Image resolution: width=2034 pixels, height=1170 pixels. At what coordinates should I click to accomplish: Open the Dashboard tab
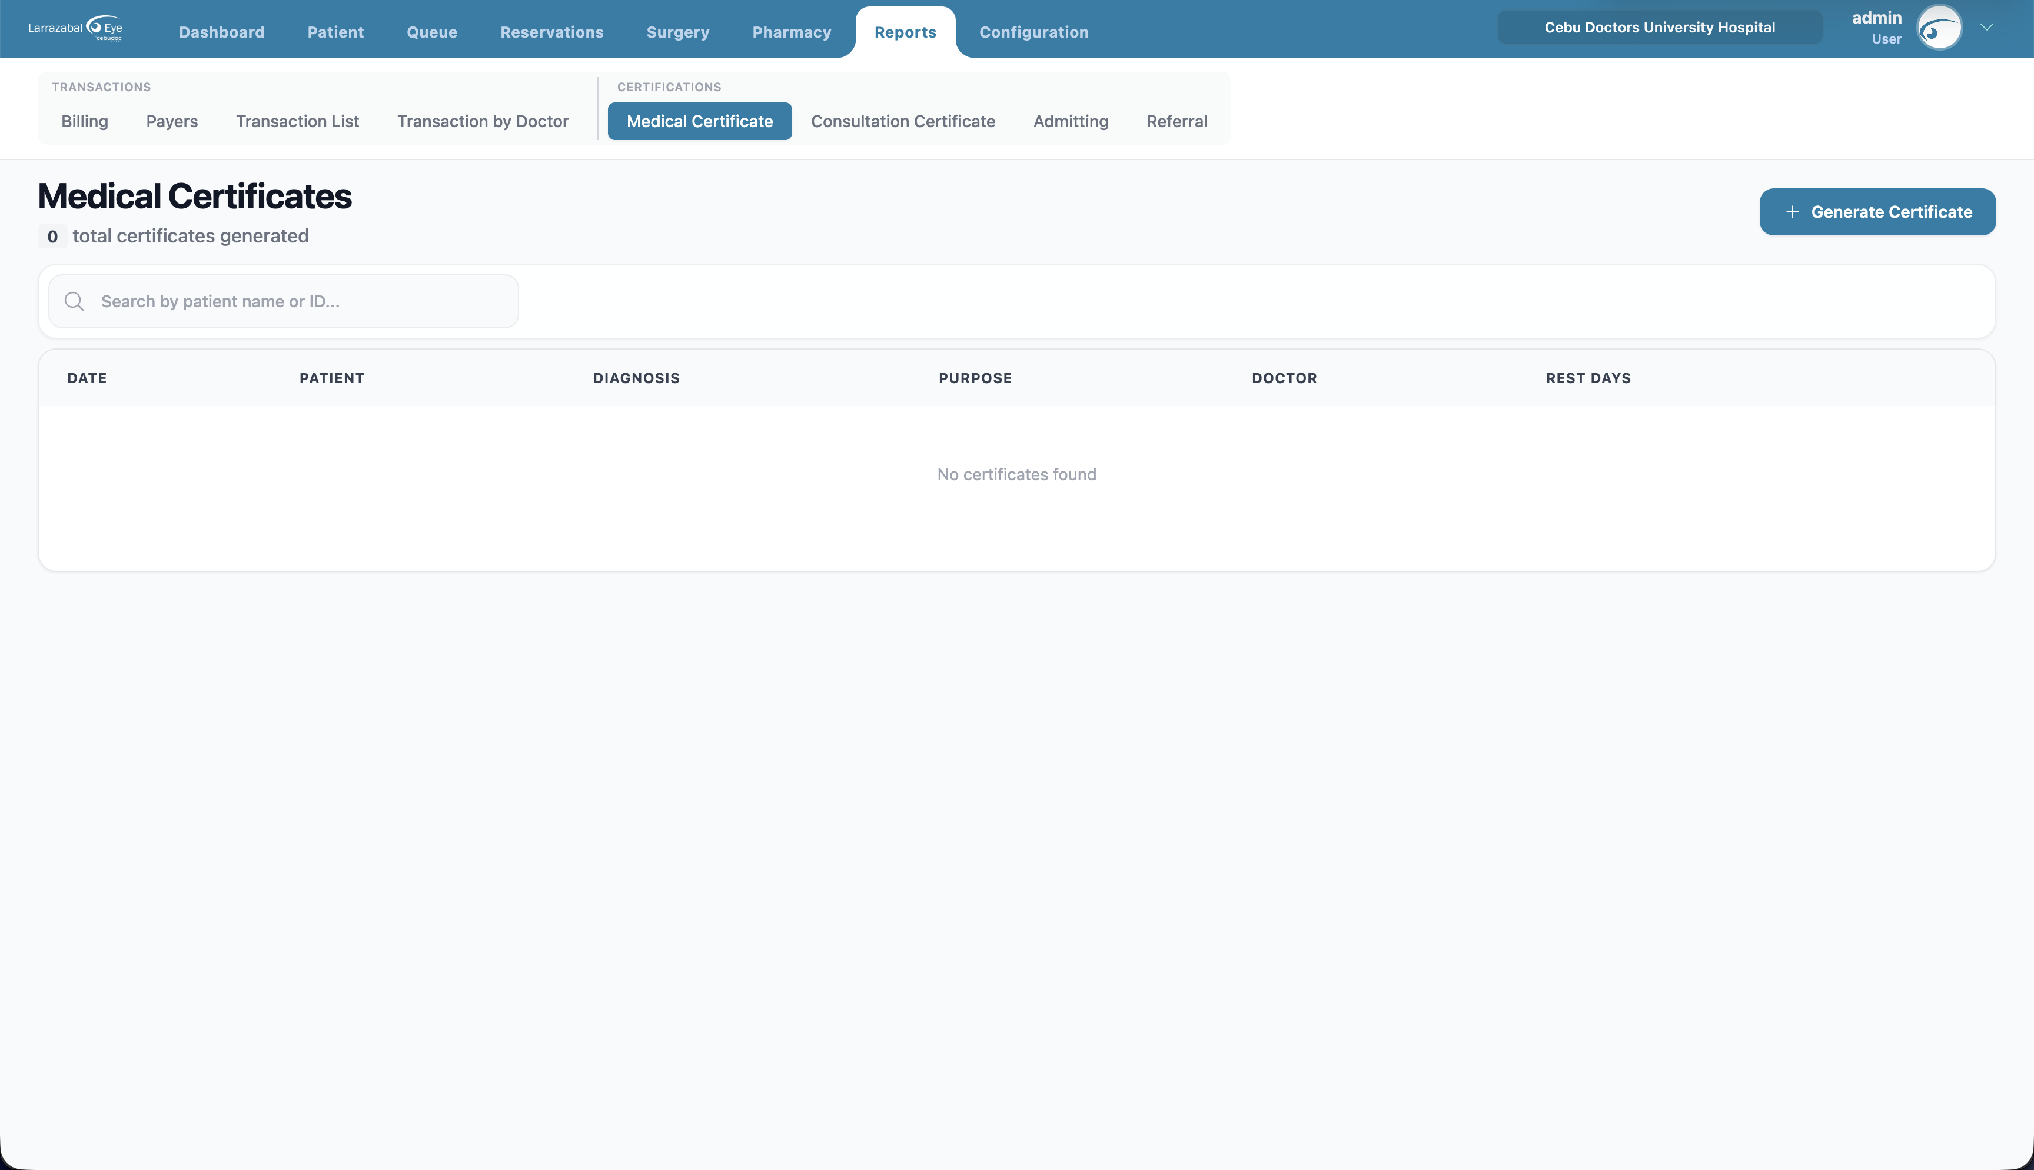point(222,32)
